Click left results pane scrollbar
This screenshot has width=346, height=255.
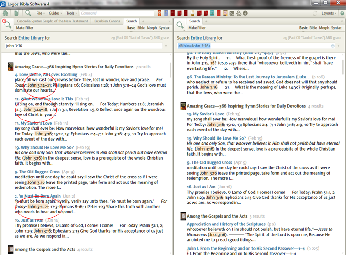[x=170, y=70]
